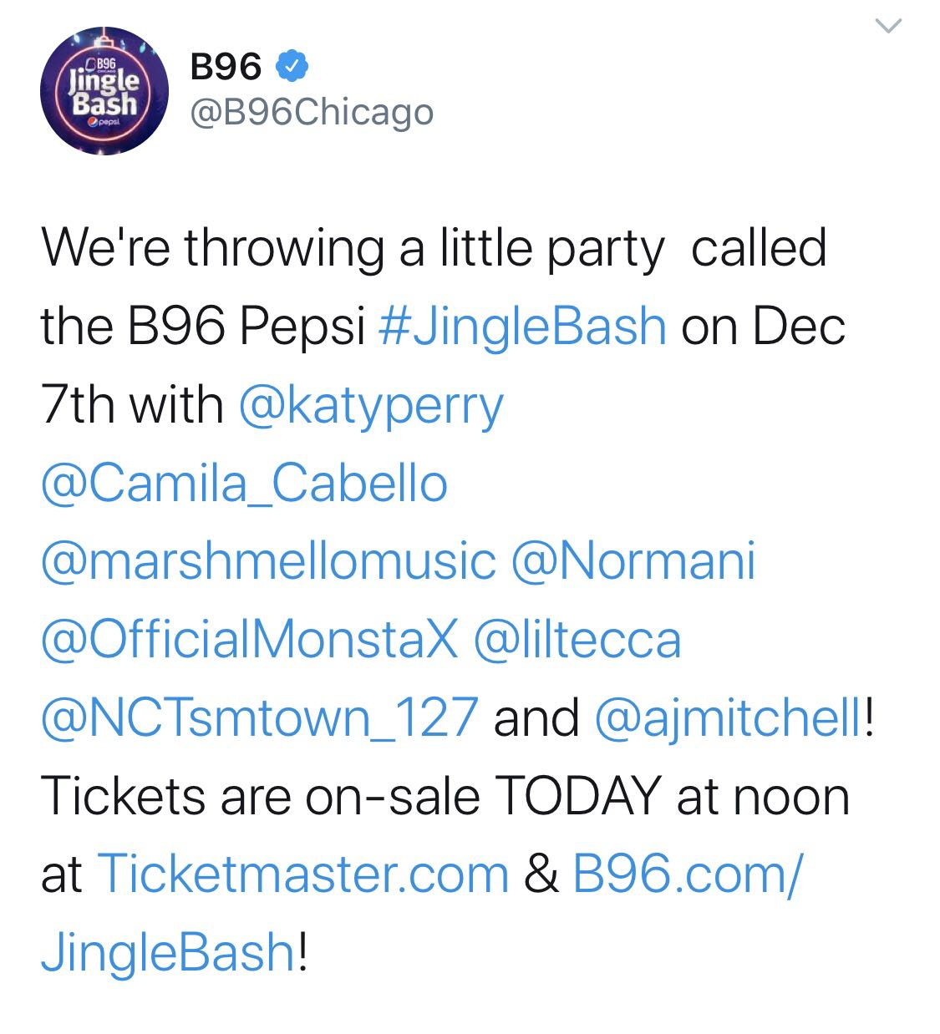This screenshot has height=1034, width=940.
Task: Visit the @katyperry mention
Action: [372, 405]
